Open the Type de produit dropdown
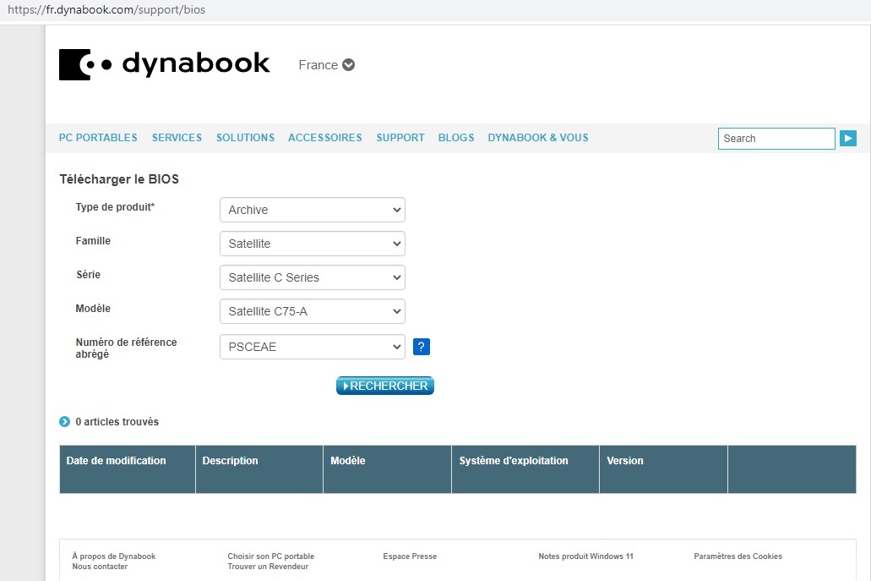The image size is (871, 581). coord(313,210)
